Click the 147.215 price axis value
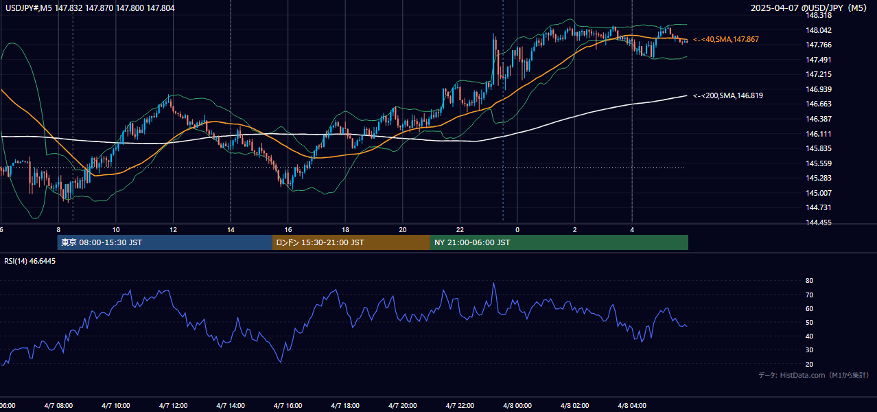Screen dimensions: 877x412 click(x=819, y=74)
